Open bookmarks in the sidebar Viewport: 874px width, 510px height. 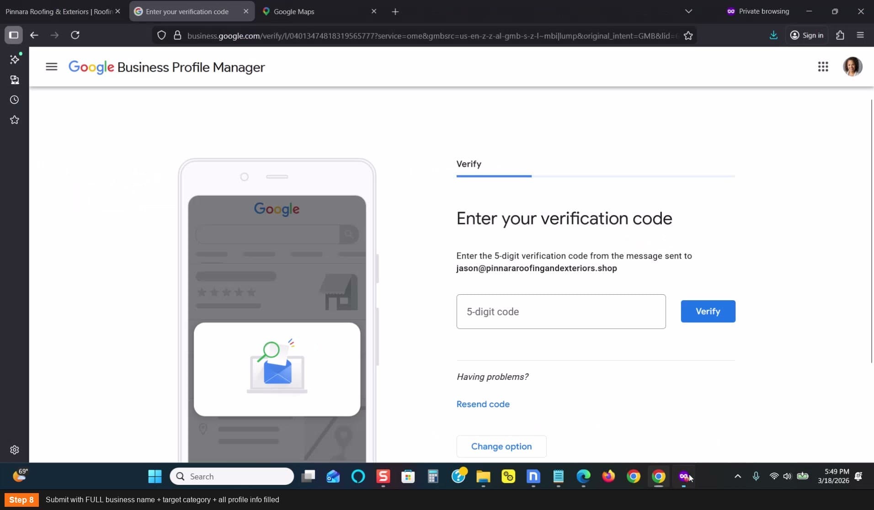(15, 120)
